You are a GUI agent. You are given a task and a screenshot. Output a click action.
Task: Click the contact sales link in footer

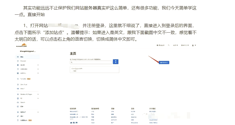coord(74,114)
